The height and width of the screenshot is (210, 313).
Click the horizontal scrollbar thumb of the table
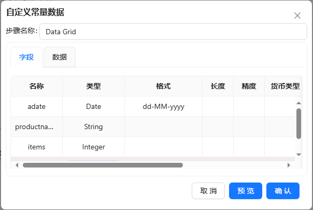point(103,165)
